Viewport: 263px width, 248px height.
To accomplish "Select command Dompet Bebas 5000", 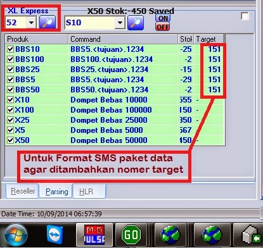I will 106,130.
